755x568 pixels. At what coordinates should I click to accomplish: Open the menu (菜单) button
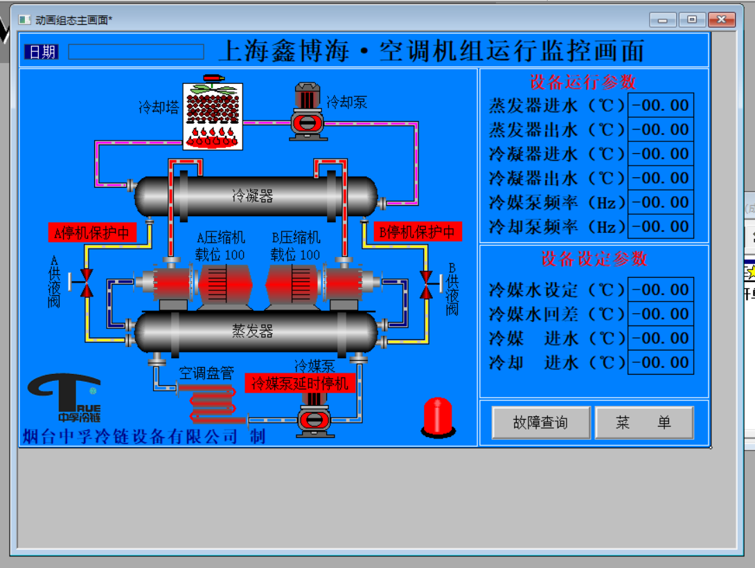coord(644,422)
